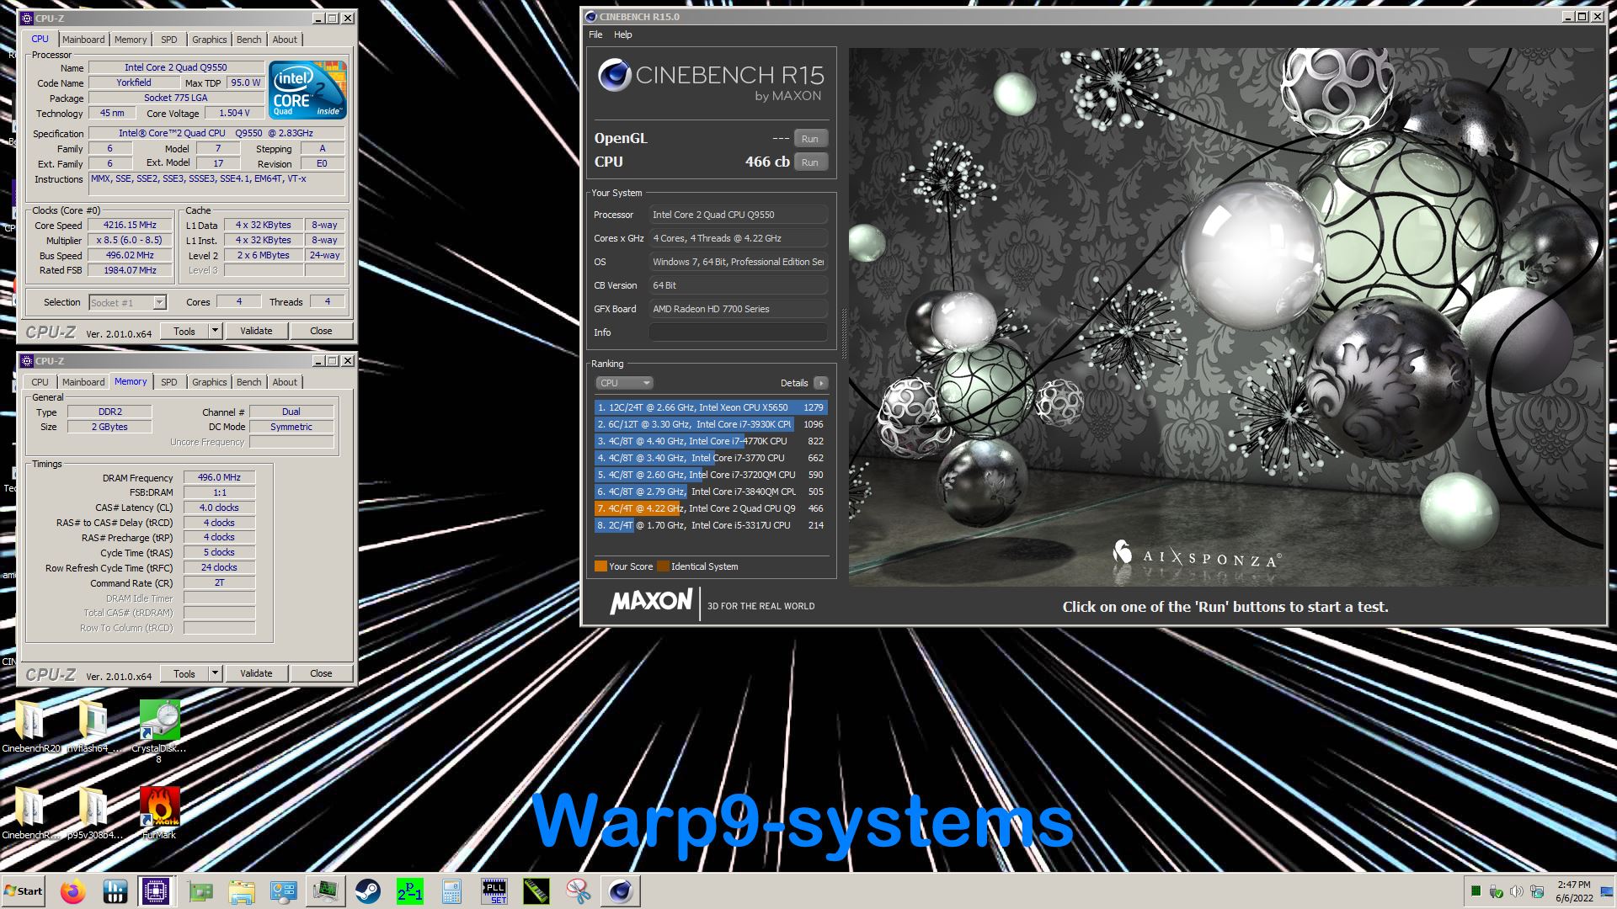This screenshot has height=909, width=1617.
Task: Select the FurMark desktop shortcut
Action: coord(158,813)
